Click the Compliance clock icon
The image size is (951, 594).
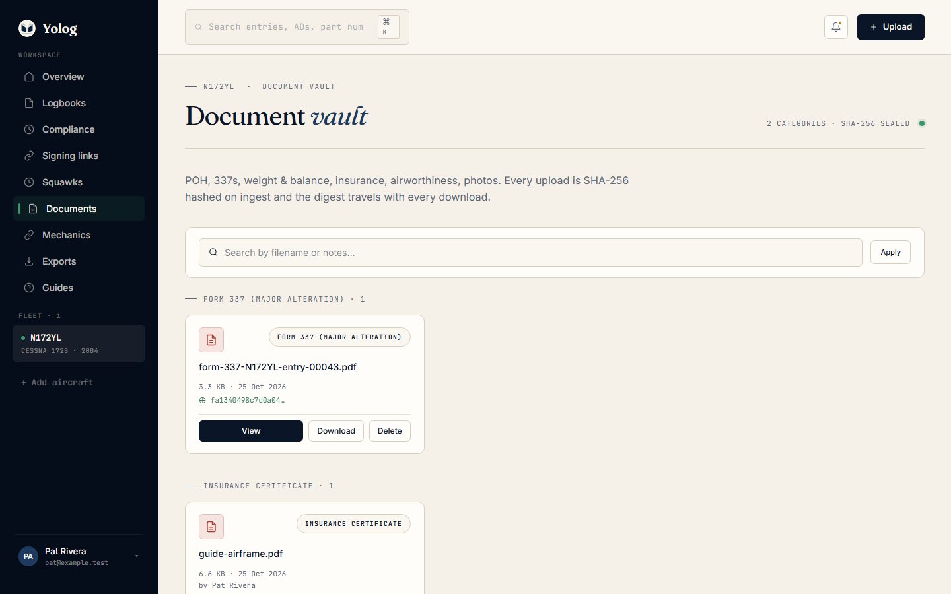click(29, 129)
